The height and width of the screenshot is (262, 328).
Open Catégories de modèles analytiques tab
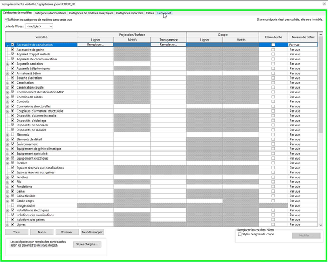coord(91,13)
